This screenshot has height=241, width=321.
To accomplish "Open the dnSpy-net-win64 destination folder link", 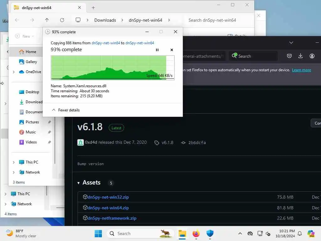I will tap(139, 43).
